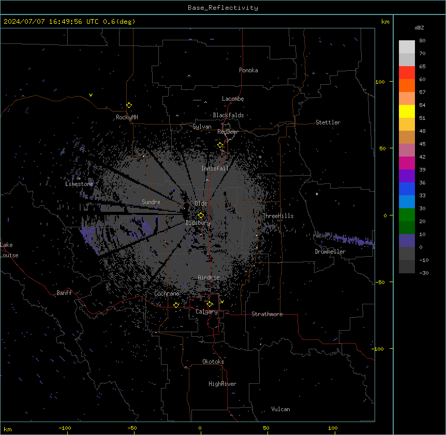This screenshot has height=435, width=446.
Task: Click the Olds town label
Action: (x=201, y=204)
